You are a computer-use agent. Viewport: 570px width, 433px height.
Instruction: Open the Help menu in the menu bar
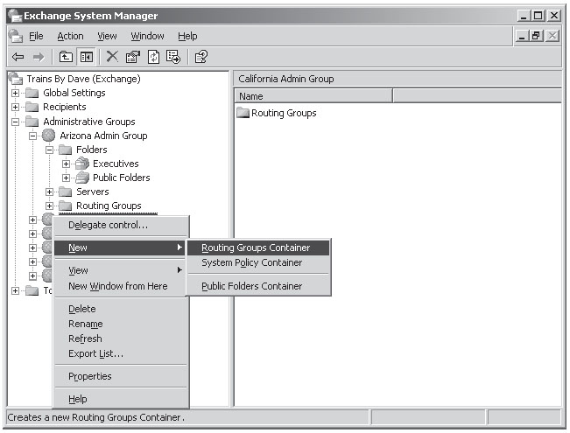click(x=187, y=36)
